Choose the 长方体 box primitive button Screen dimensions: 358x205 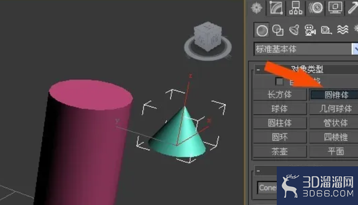pos(279,94)
